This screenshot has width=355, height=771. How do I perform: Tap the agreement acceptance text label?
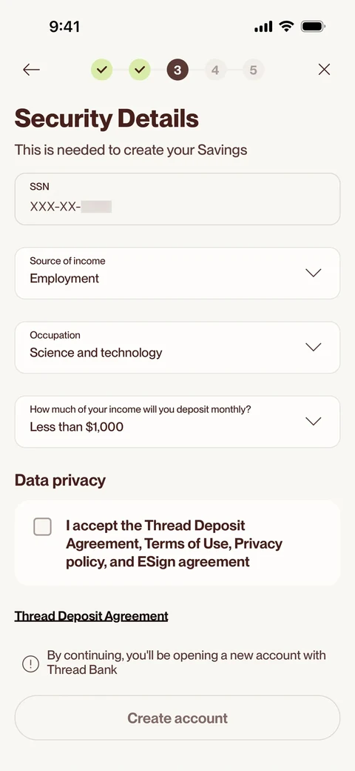tap(174, 543)
